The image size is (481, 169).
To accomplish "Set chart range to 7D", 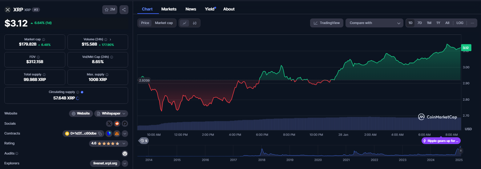I will coord(419,23).
